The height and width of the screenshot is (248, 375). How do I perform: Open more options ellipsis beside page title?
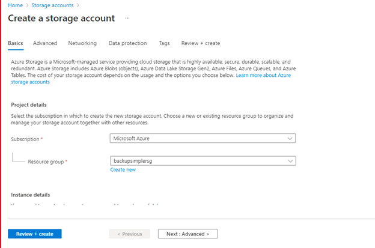point(127,19)
